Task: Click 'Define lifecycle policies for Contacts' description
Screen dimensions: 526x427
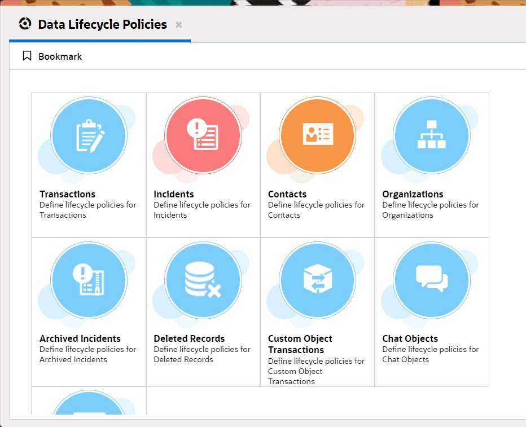Action: click(x=316, y=210)
